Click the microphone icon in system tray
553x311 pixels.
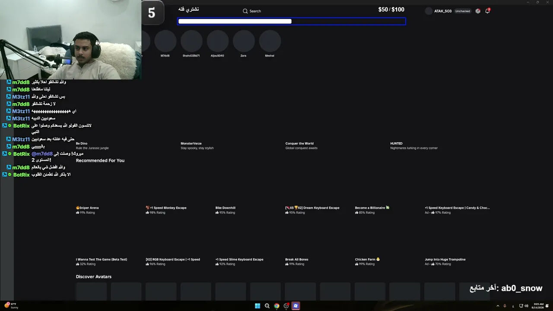pos(505,306)
